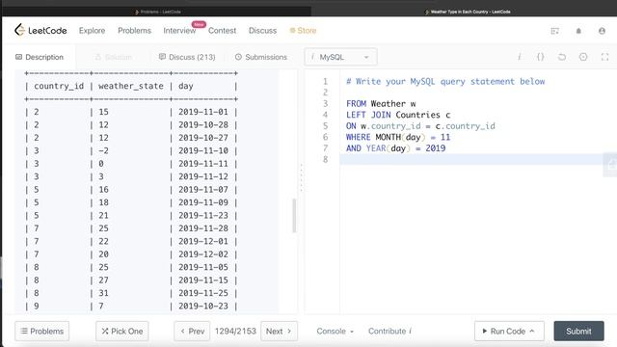Open the Problems nav link

(x=134, y=30)
